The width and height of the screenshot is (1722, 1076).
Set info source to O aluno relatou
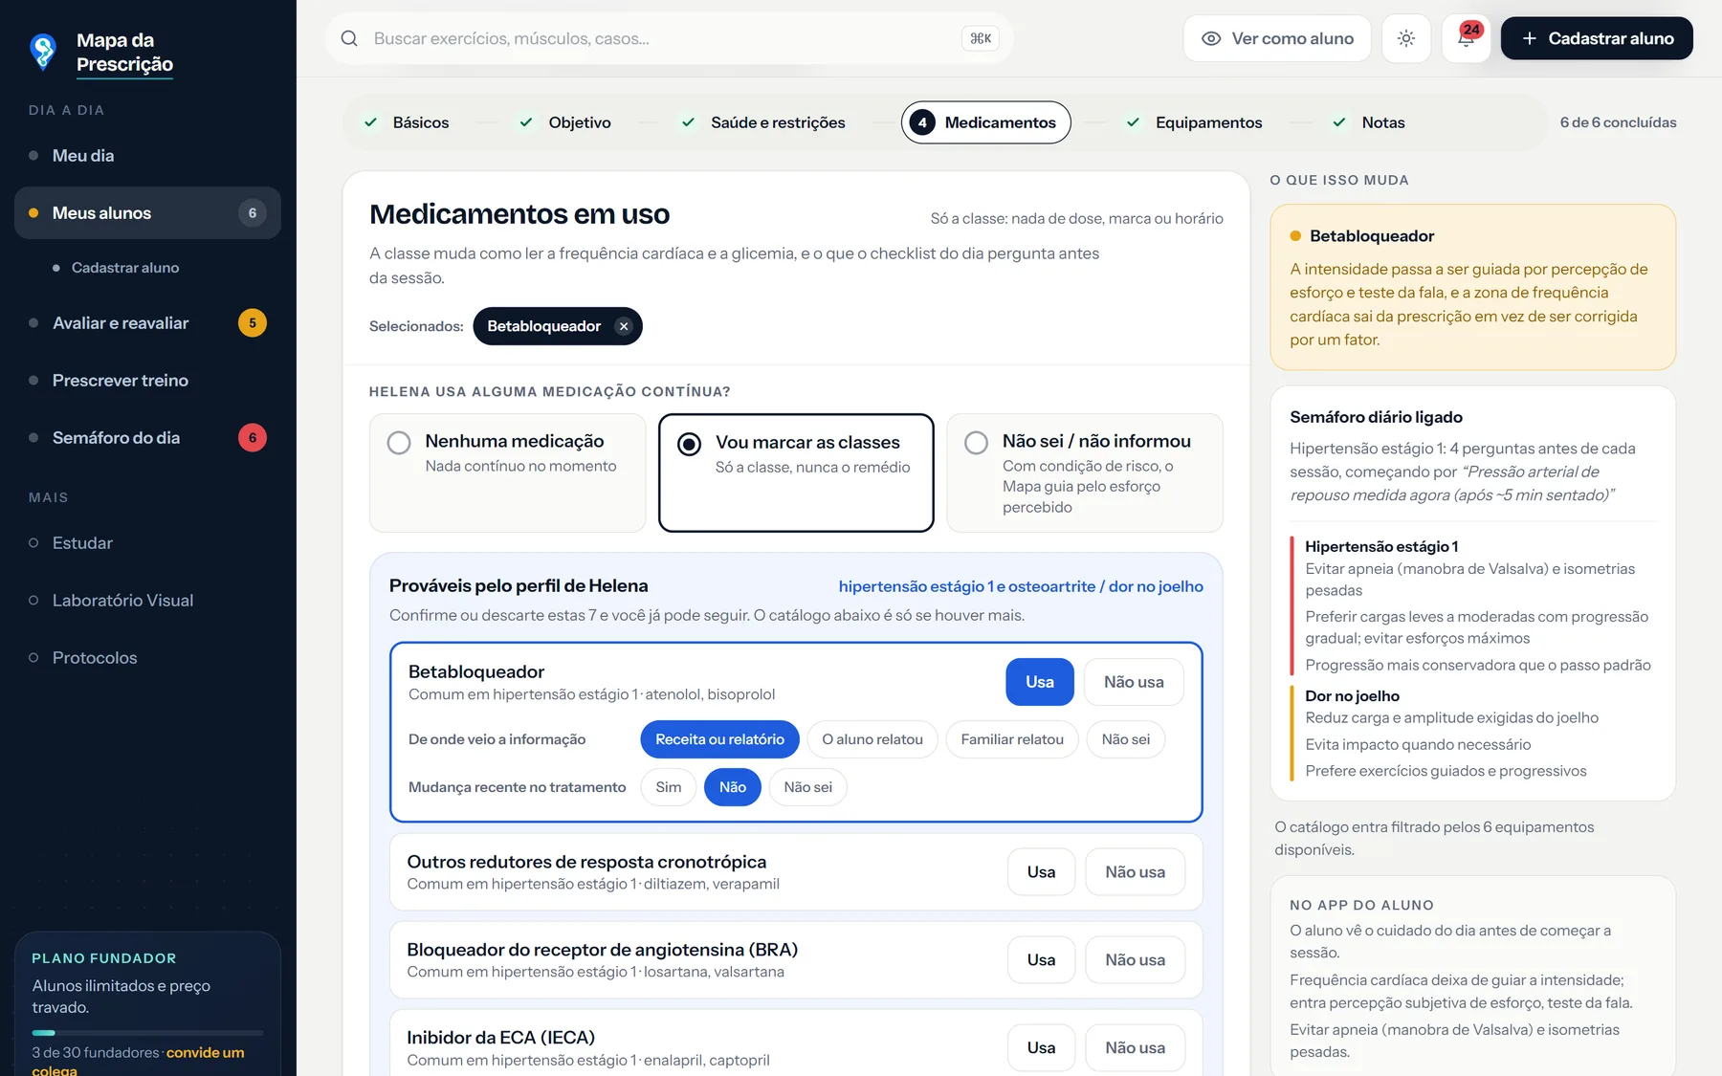point(872,739)
